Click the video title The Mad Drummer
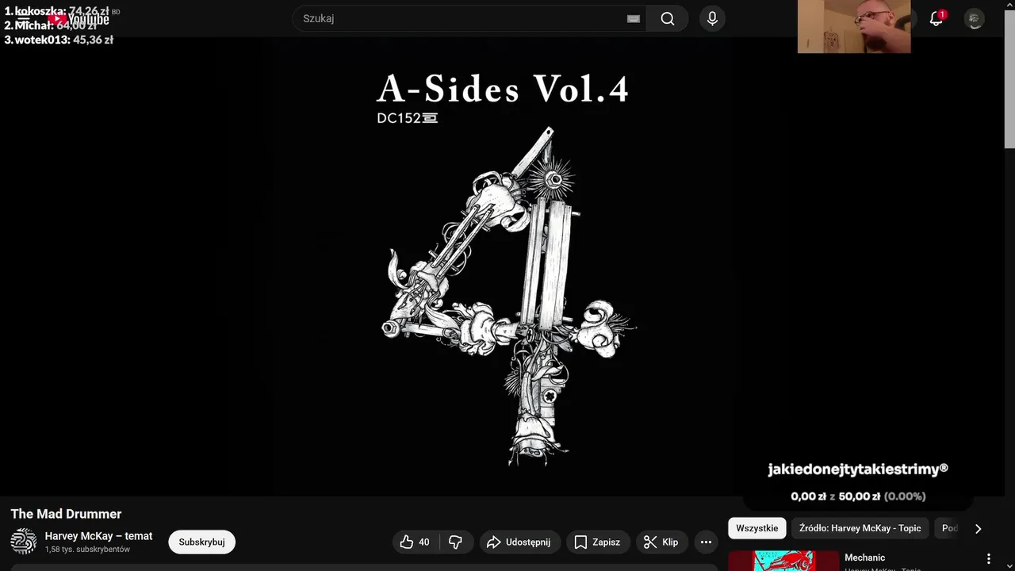The width and height of the screenshot is (1015, 571). click(x=66, y=514)
